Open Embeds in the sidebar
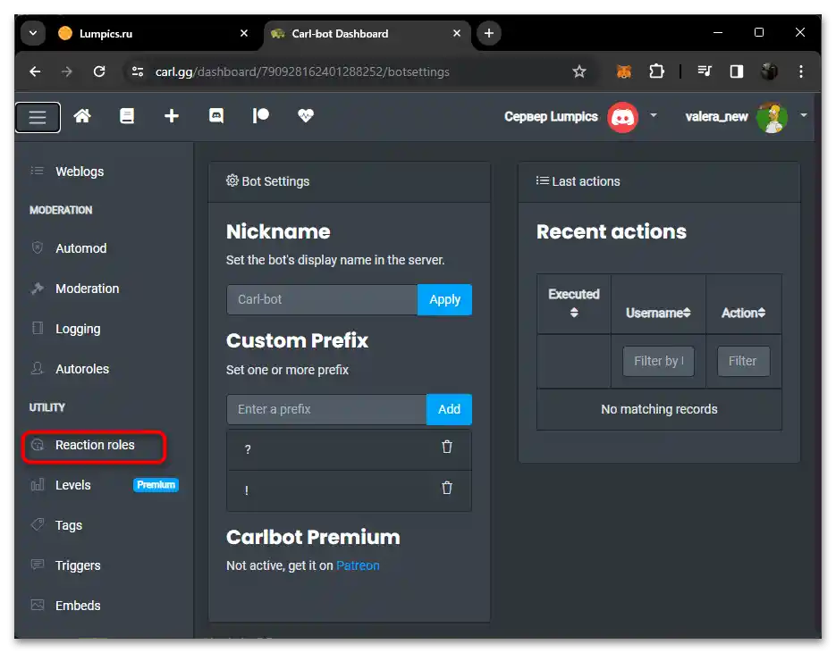836x653 pixels. pos(78,607)
